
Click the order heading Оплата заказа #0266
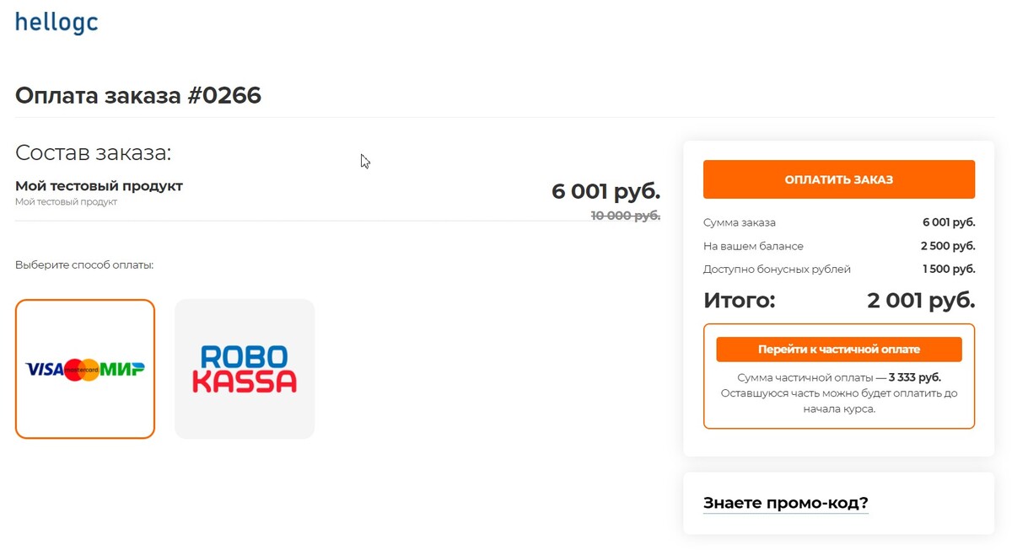point(138,95)
